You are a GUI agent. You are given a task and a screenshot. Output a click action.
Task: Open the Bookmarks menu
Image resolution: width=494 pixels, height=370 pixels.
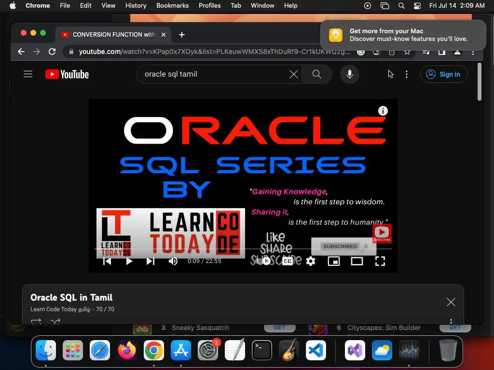tap(172, 6)
